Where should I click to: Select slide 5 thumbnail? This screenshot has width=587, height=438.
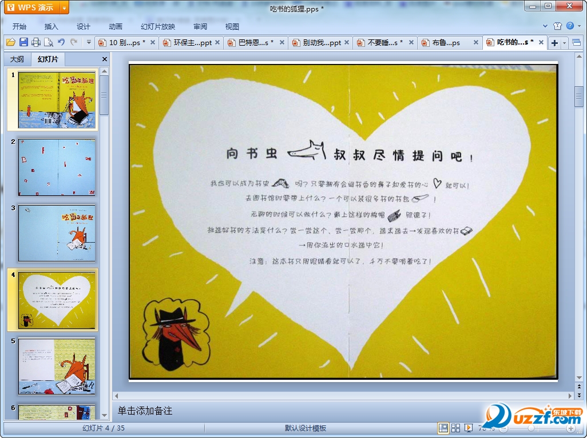click(x=57, y=366)
